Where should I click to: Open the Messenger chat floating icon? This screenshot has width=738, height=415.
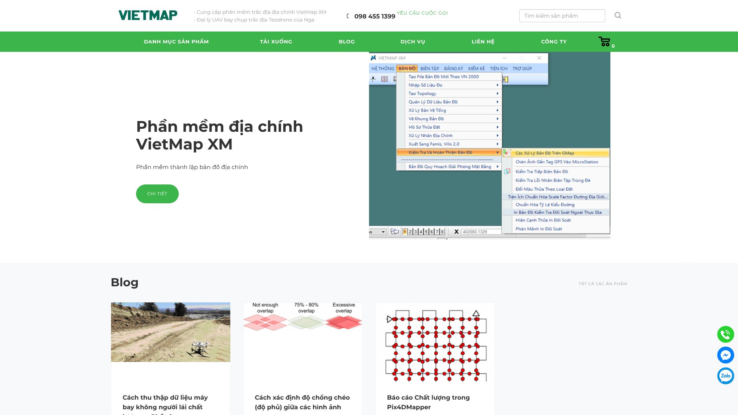[726, 355]
